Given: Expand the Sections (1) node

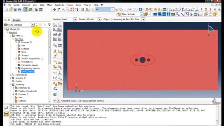Looking at the screenshot, I should point(10,78).
